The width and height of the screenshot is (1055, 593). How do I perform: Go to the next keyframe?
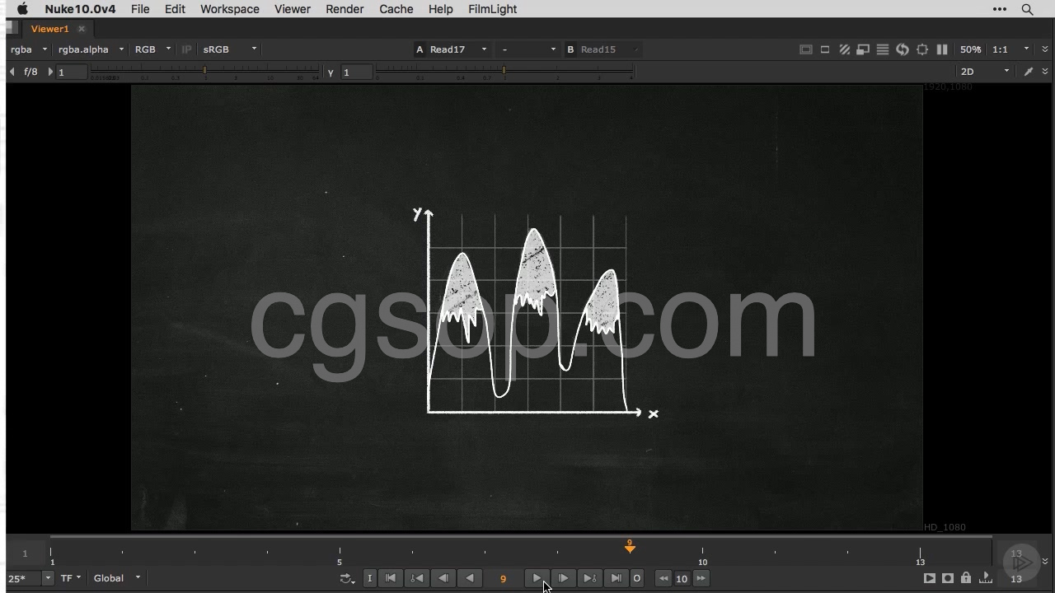tap(589, 578)
